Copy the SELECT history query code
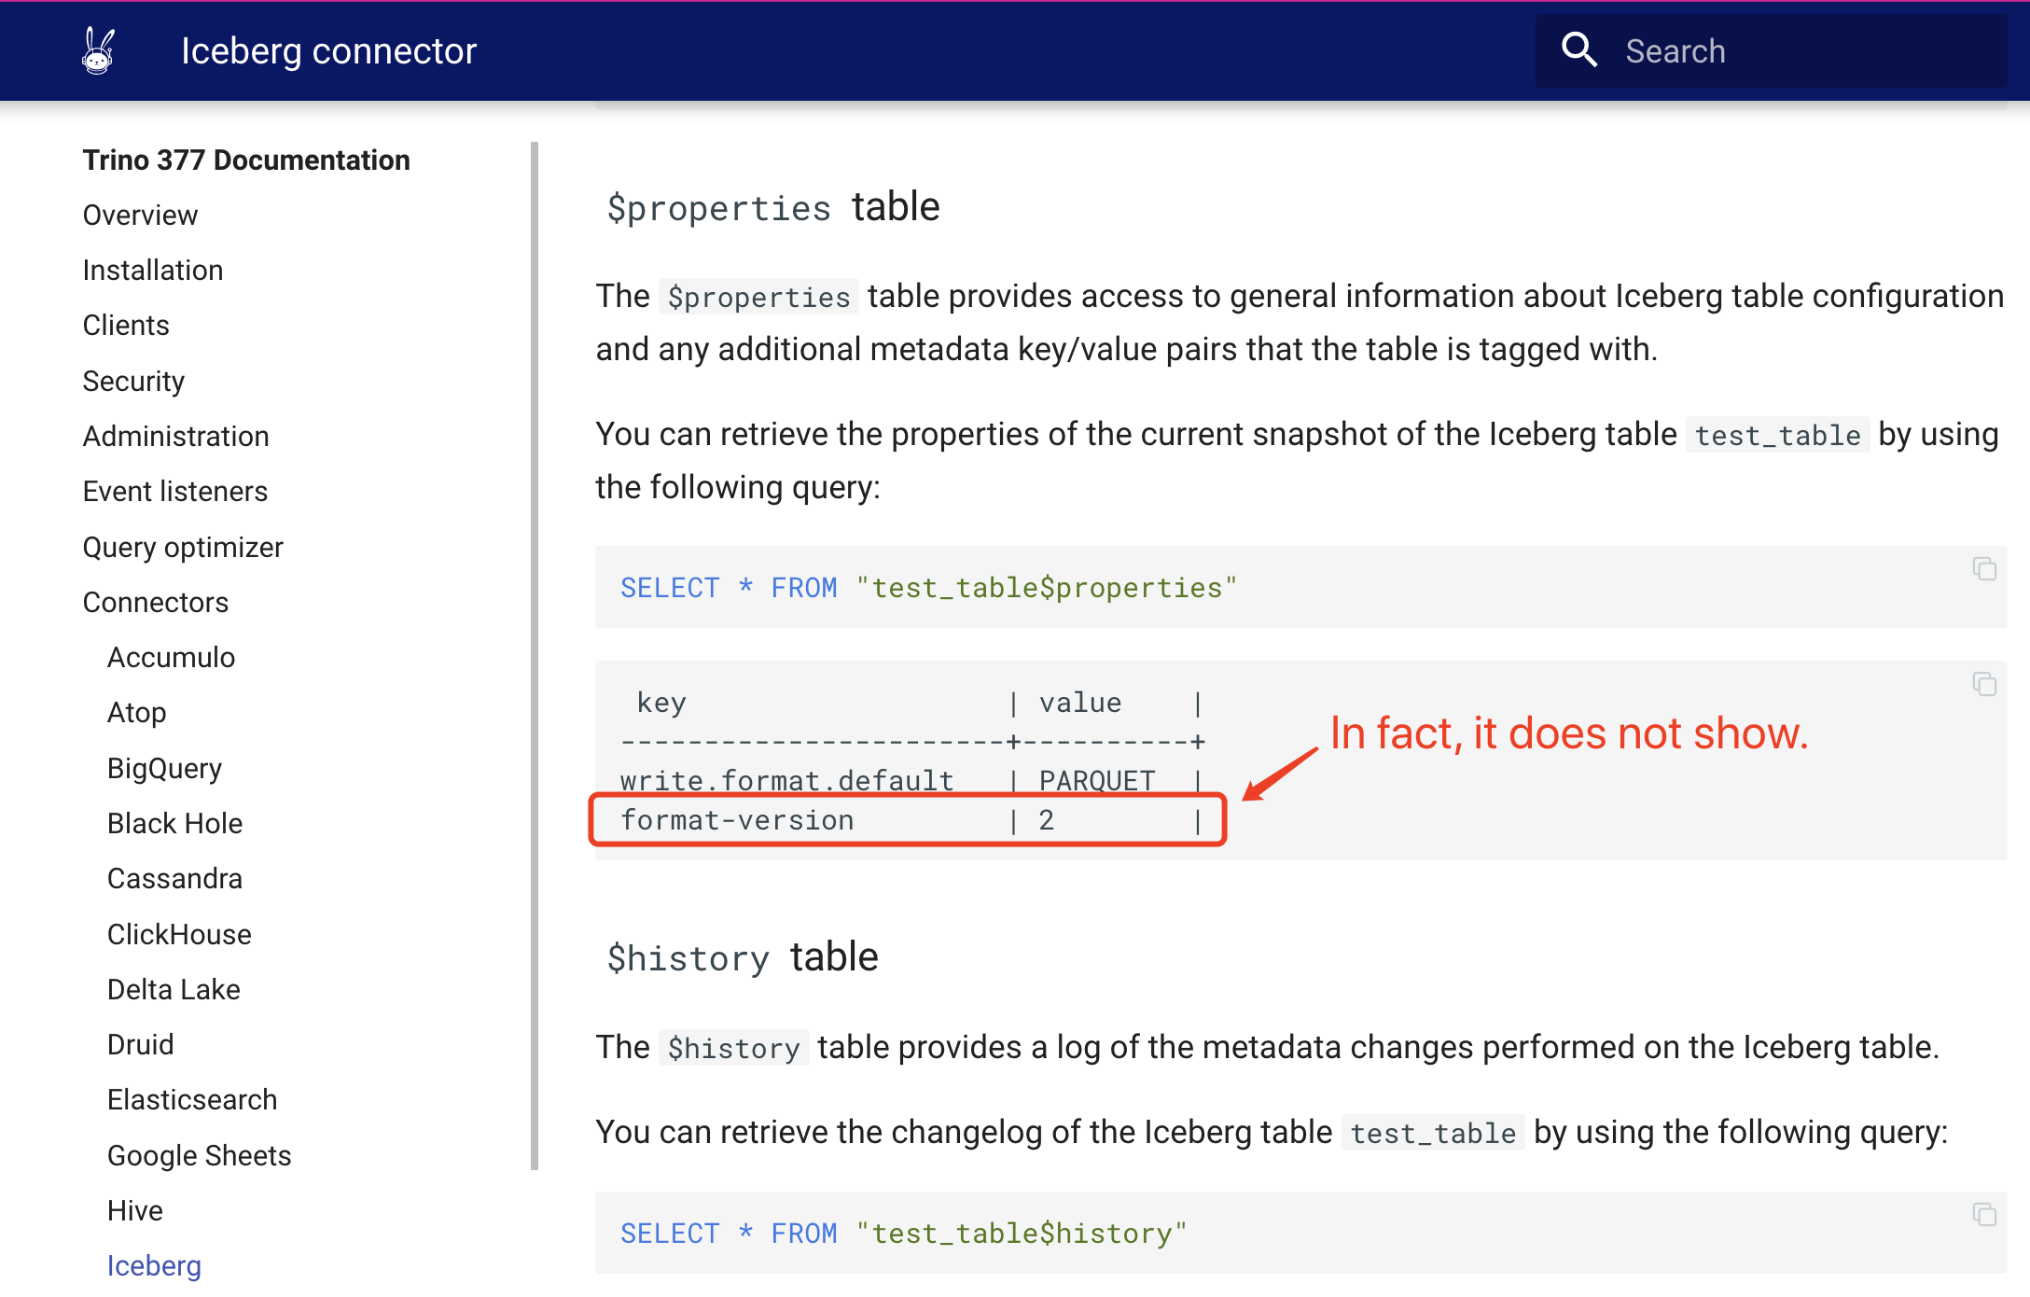This screenshot has height=1297, width=2030. pyautogui.click(x=1983, y=1214)
